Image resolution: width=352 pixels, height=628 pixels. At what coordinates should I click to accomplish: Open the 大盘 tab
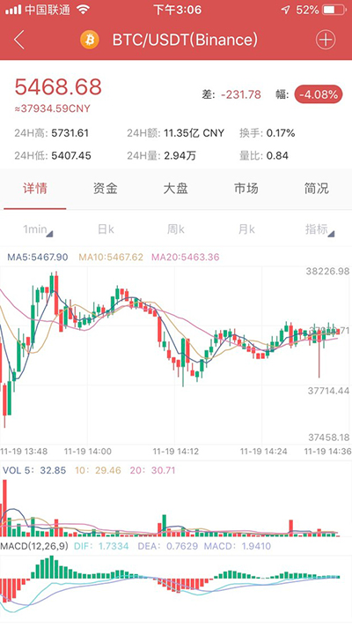[175, 188]
